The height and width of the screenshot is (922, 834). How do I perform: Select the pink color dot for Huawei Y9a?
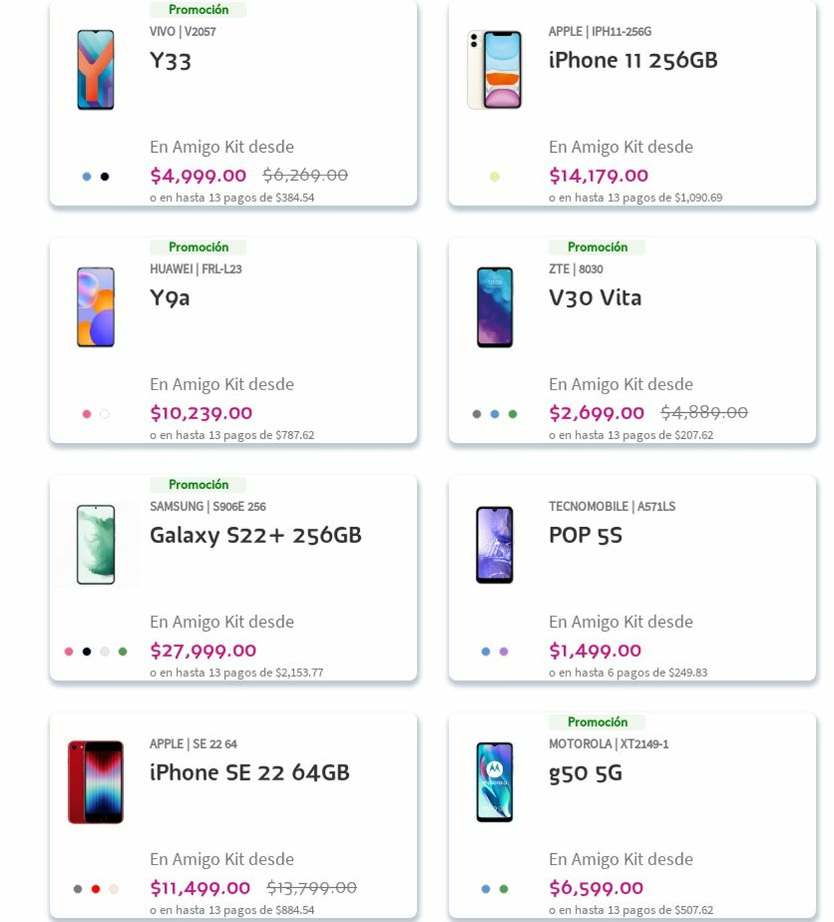point(87,414)
